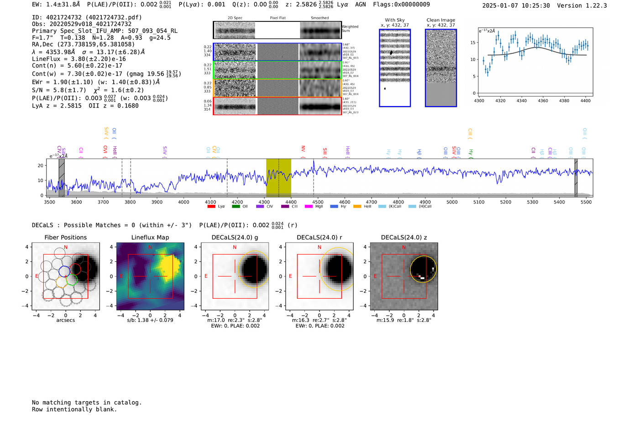Click the s/b: 1.38 +/- 0.079 caption
The height and width of the screenshot is (434, 639).
[150, 320]
